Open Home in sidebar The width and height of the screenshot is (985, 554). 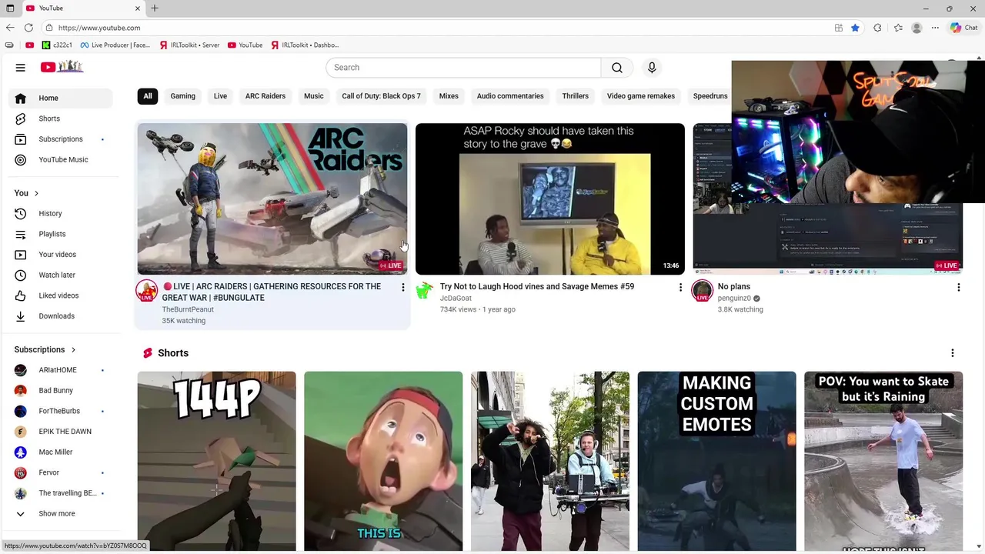pos(61,98)
